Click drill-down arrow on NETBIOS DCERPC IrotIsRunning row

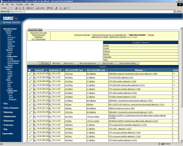[29, 121]
